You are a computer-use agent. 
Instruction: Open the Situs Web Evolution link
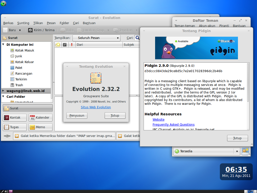click(96, 107)
